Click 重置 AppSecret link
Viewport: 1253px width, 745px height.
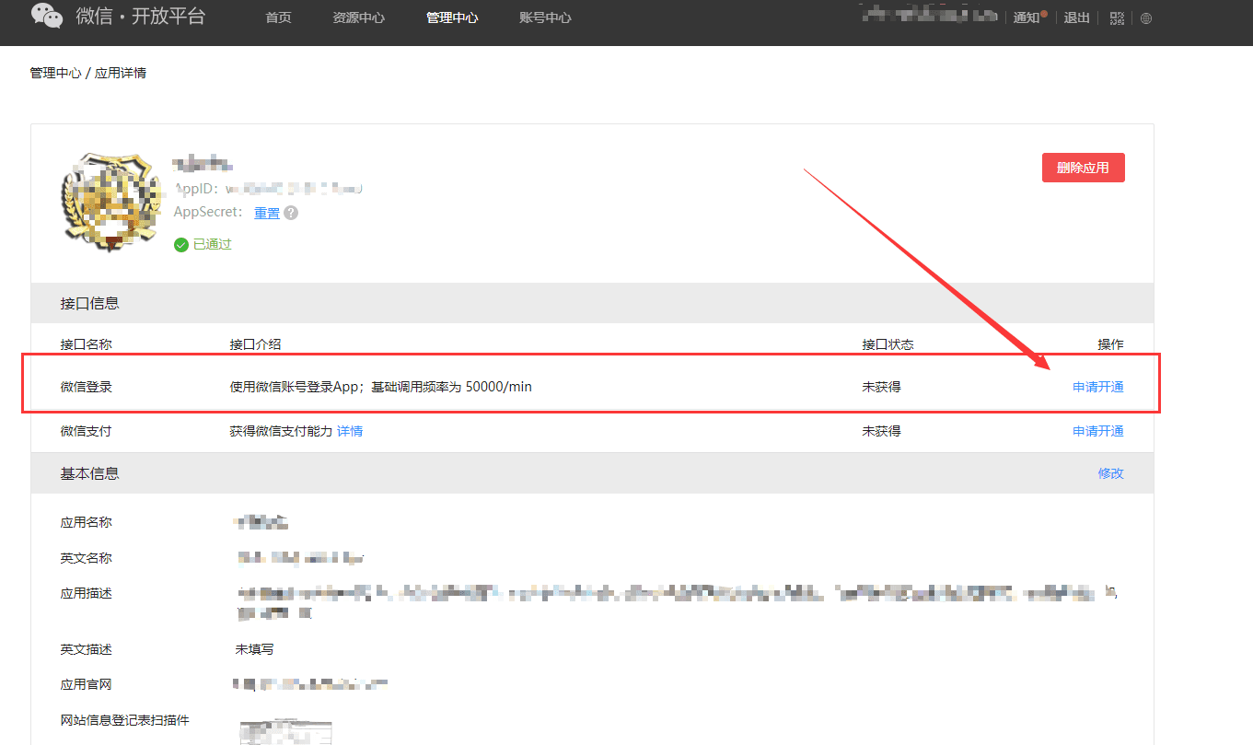point(267,213)
